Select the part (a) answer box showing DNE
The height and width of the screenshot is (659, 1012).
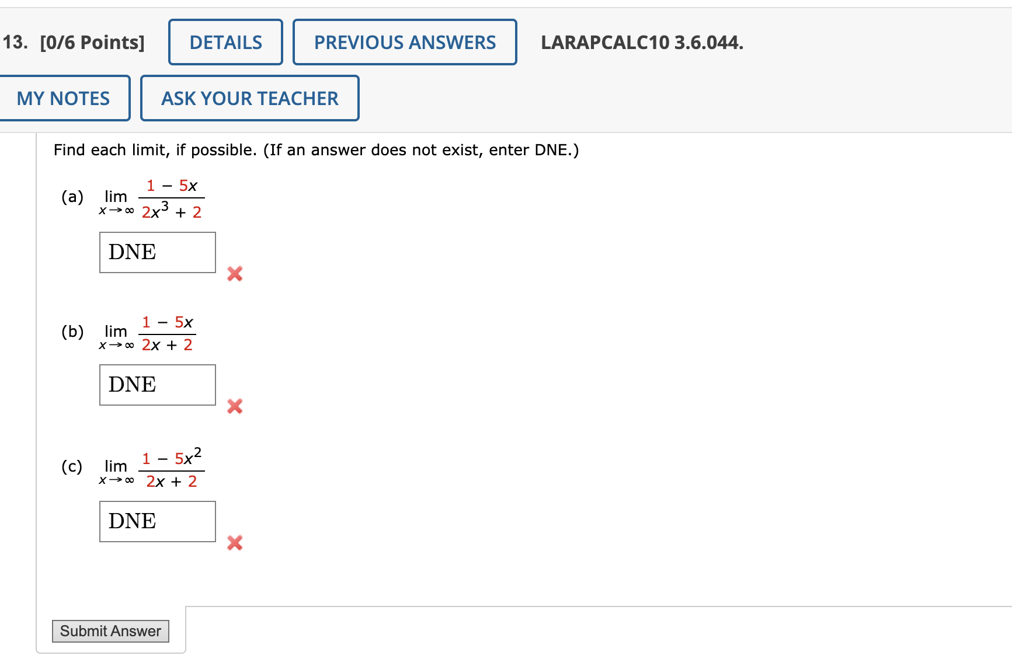point(157,252)
